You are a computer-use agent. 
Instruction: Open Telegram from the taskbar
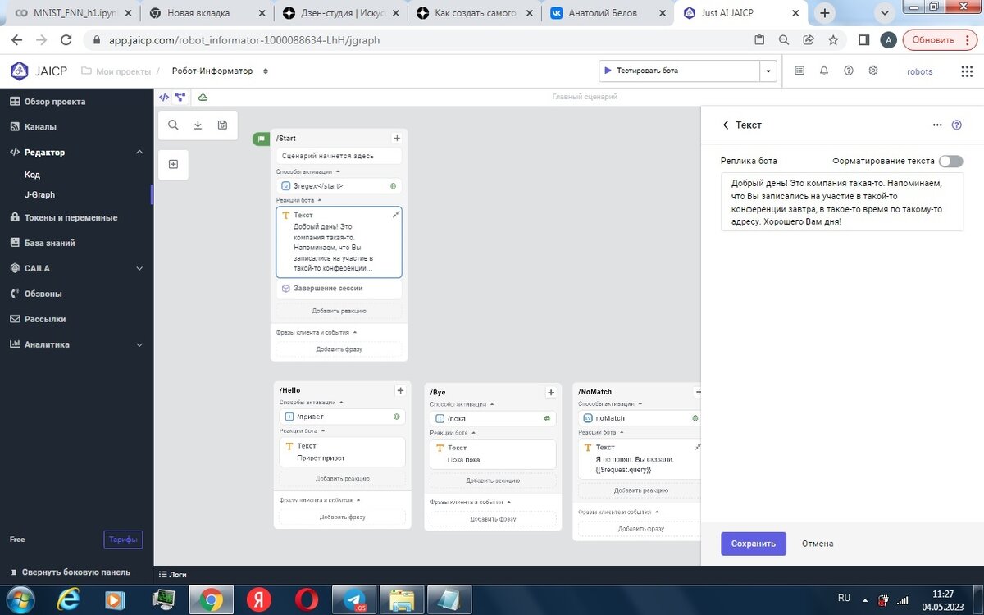tap(355, 599)
